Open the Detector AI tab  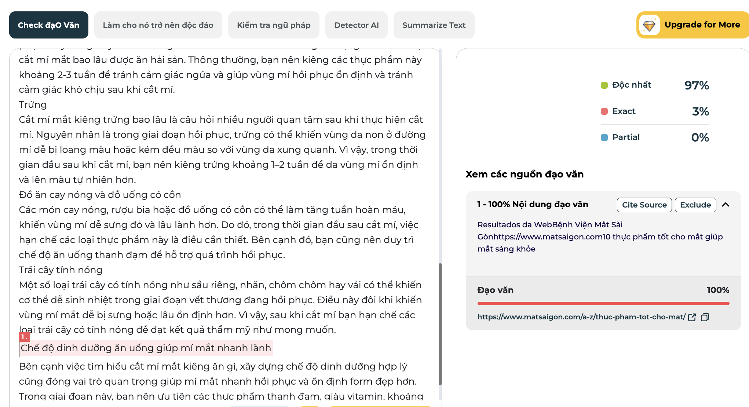[x=356, y=25]
